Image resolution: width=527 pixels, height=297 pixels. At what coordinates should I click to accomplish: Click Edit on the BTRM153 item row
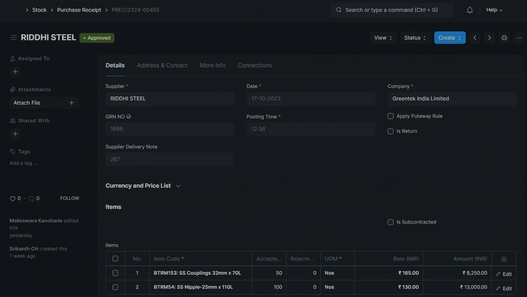(504, 274)
